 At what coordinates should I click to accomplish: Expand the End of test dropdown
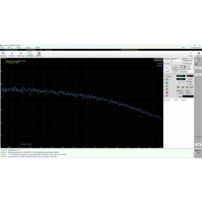coord(186,72)
